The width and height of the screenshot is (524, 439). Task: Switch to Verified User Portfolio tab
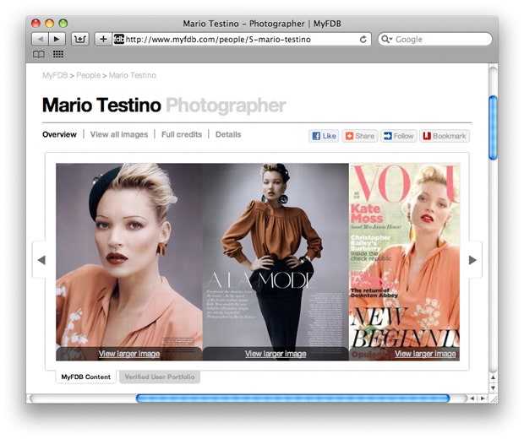tap(160, 377)
